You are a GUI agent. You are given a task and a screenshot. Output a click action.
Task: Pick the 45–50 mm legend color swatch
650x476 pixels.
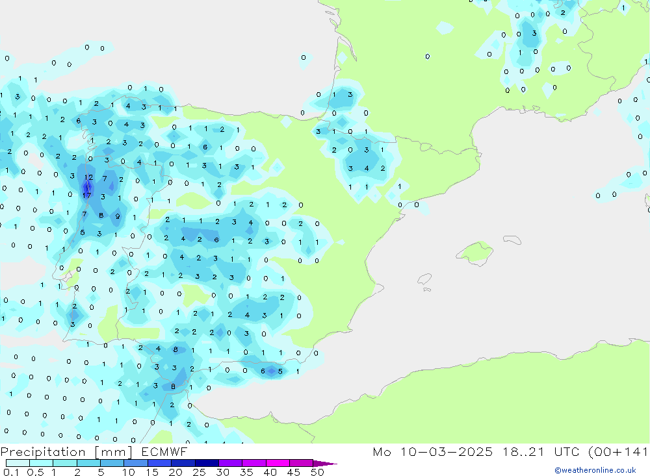pyautogui.click(x=301, y=463)
